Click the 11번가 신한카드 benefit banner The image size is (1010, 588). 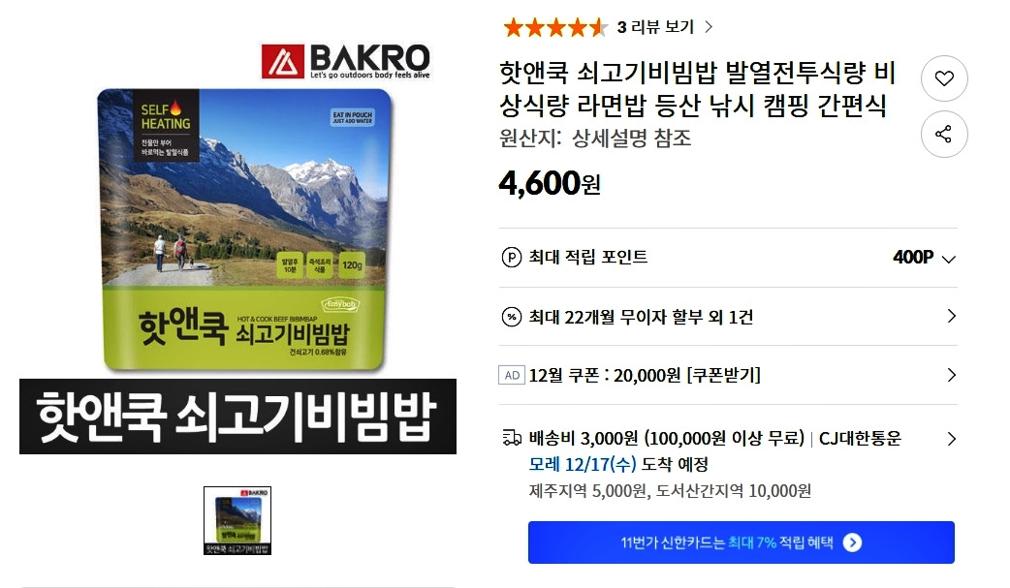pyautogui.click(x=742, y=542)
